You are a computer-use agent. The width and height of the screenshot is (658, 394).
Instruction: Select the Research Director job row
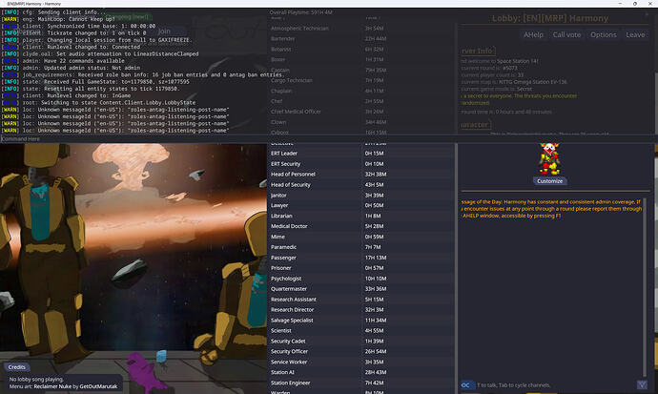pyautogui.click(x=360, y=310)
